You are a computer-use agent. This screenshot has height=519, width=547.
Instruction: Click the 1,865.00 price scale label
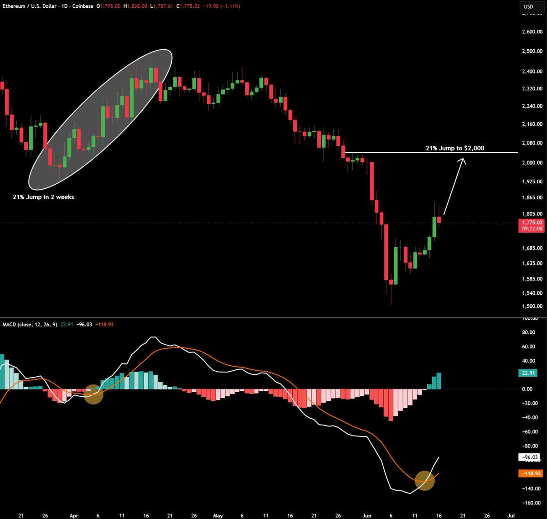532,197
